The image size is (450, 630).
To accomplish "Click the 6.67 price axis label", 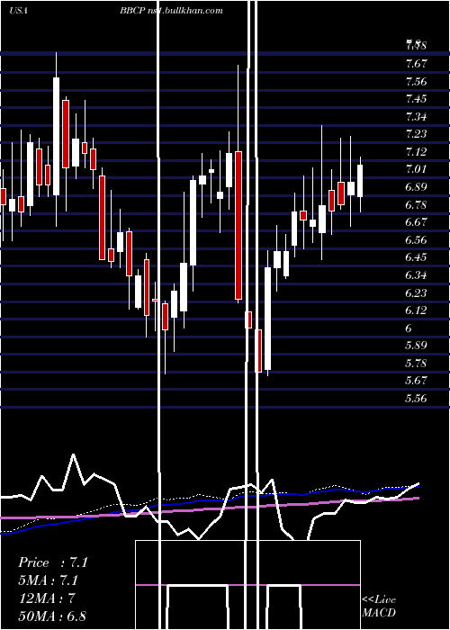I will 416,222.
